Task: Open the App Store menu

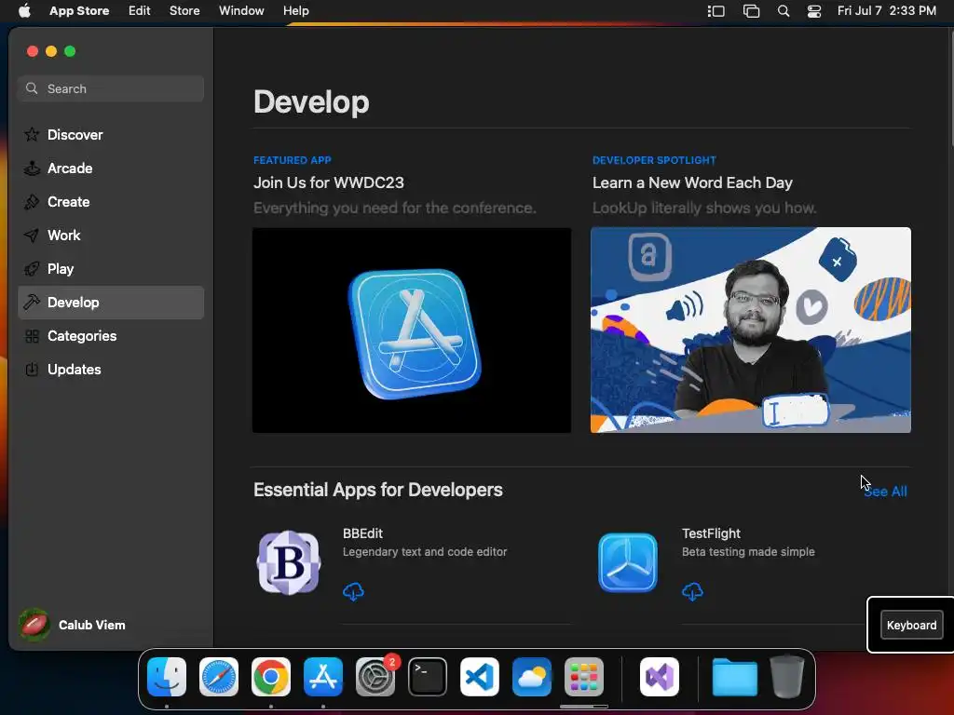Action: click(x=79, y=11)
